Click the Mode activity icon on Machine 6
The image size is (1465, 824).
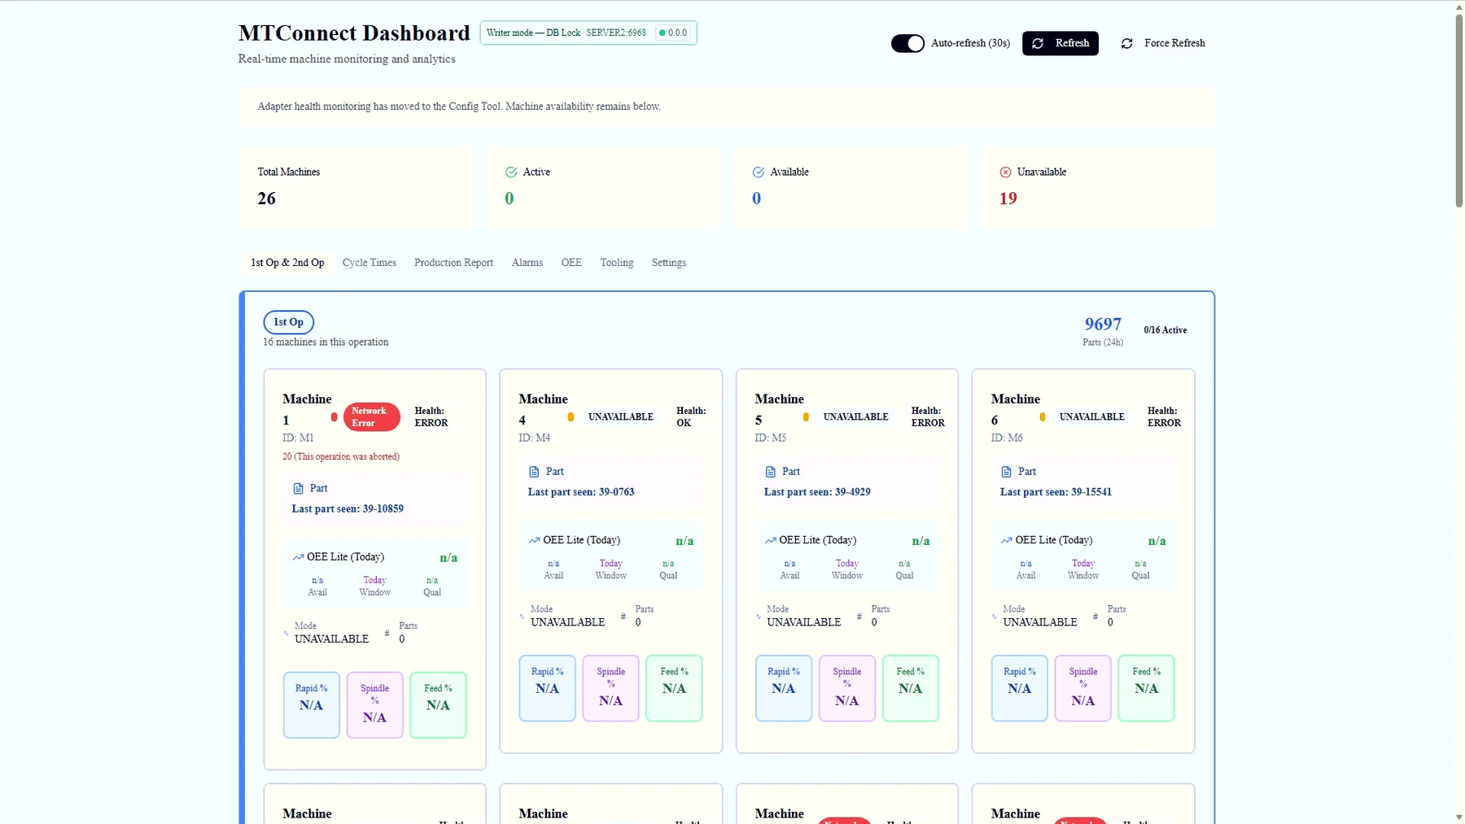[994, 617]
